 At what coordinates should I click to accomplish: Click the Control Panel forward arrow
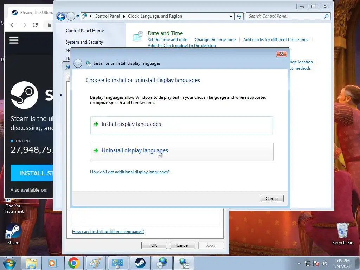click(71, 16)
